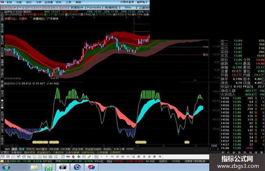Click the 另存为 tab

pos(30,149)
